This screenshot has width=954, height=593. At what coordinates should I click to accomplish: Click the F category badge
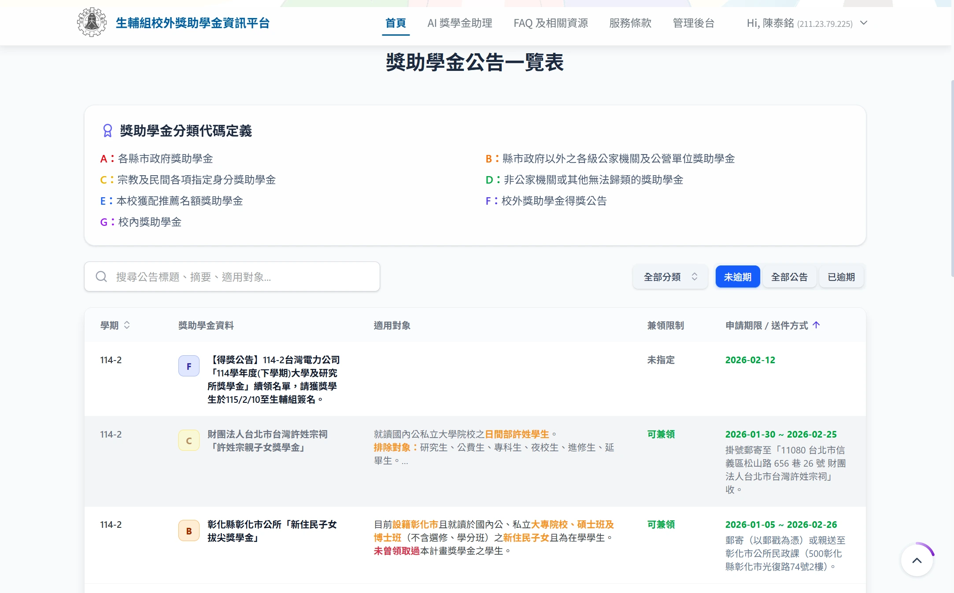point(189,366)
